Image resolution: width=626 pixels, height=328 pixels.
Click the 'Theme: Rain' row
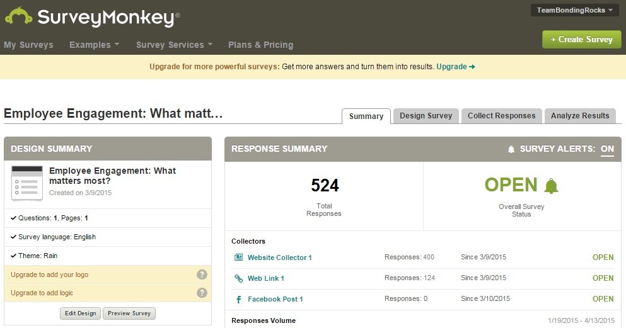point(108,256)
